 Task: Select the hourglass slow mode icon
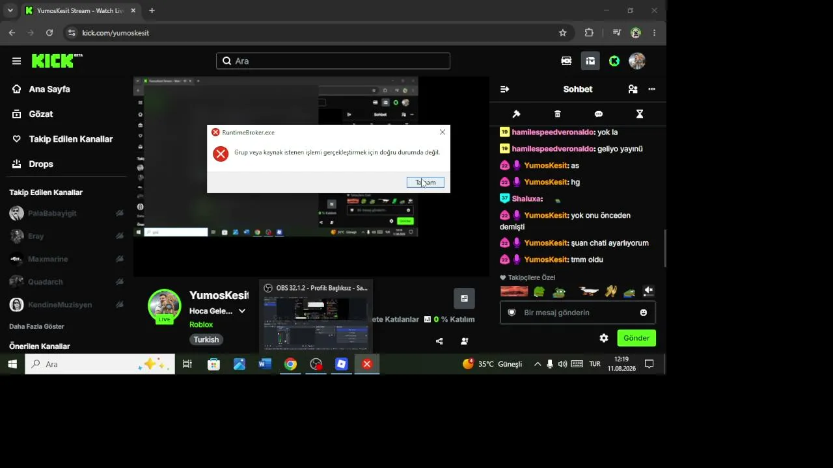click(640, 114)
